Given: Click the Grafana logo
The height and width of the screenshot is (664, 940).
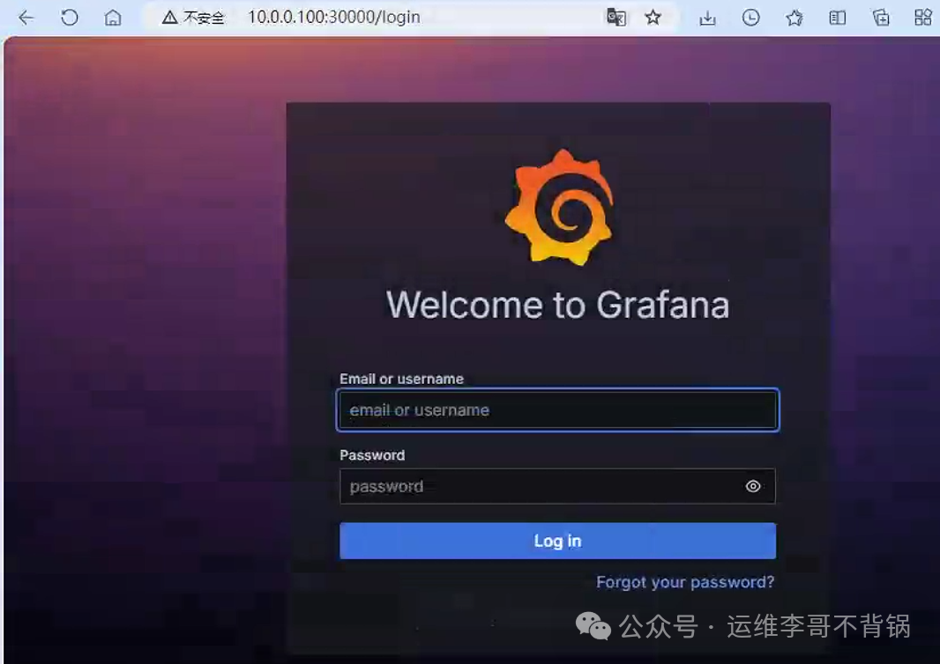Looking at the screenshot, I should (x=559, y=207).
